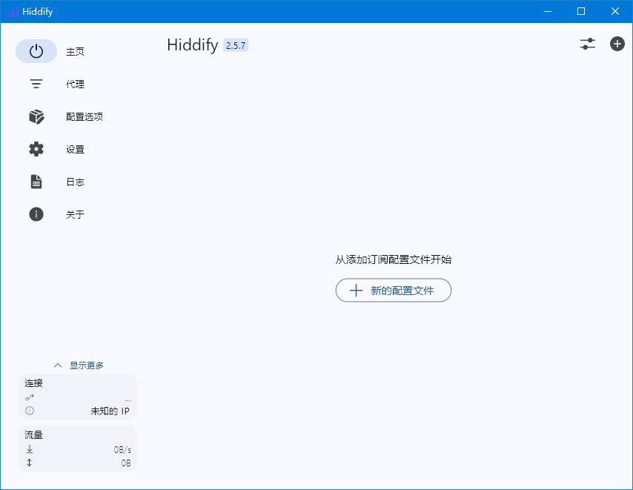The width and height of the screenshot is (633, 490).
Task: Click the 流量 card title
Action: [33, 434]
